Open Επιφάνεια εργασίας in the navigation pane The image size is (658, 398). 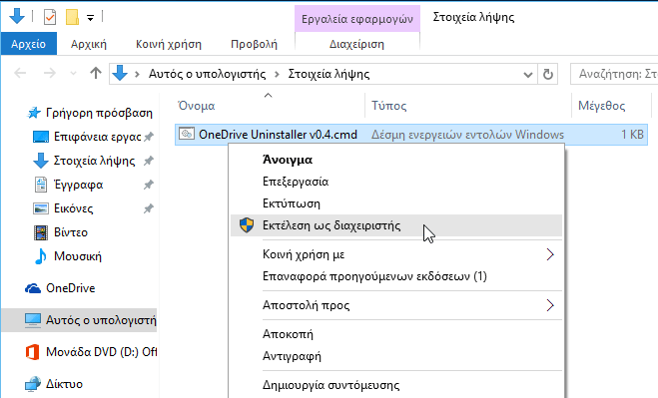(98, 137)
